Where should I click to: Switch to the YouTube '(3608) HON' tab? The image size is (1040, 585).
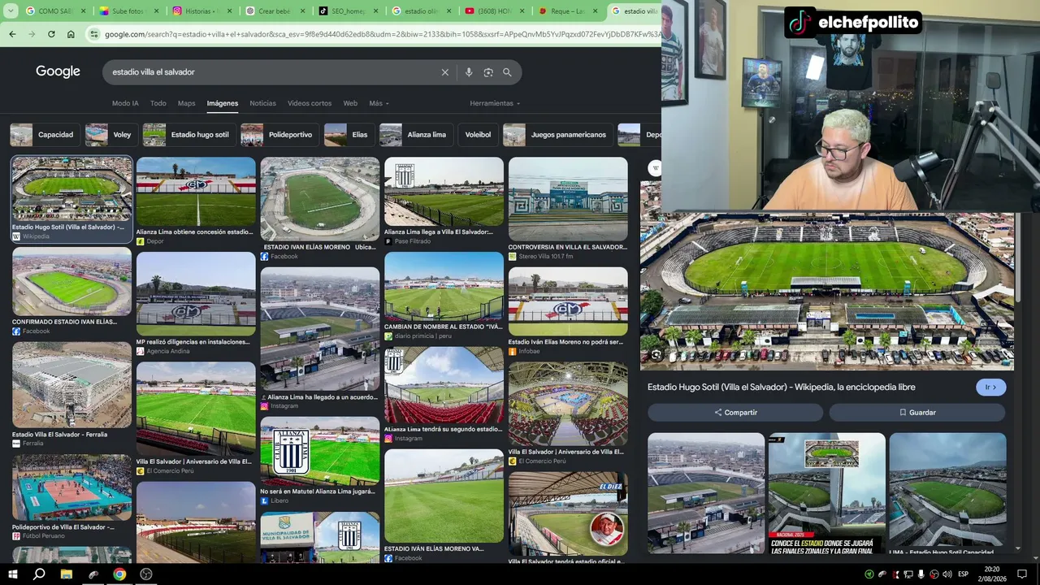coord(494,11)
